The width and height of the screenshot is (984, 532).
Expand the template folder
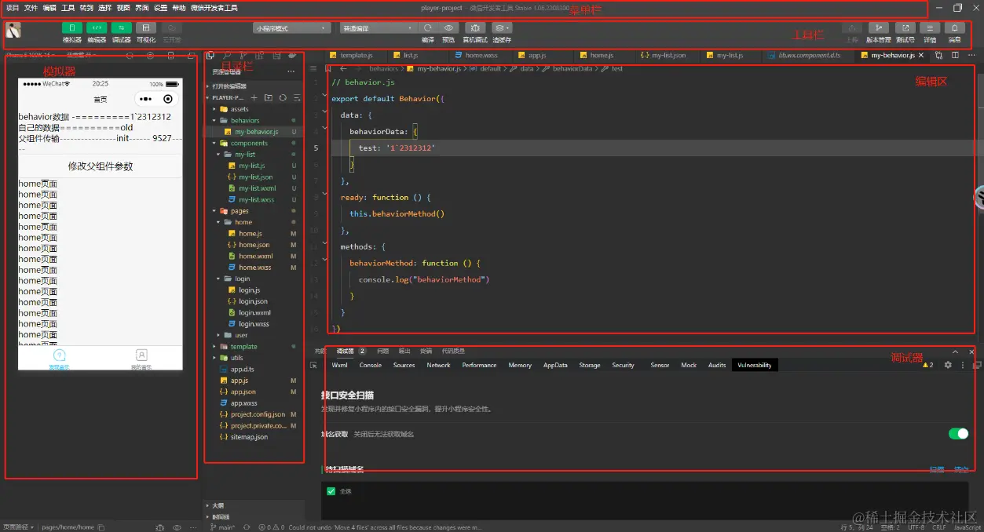coord(243,347)
